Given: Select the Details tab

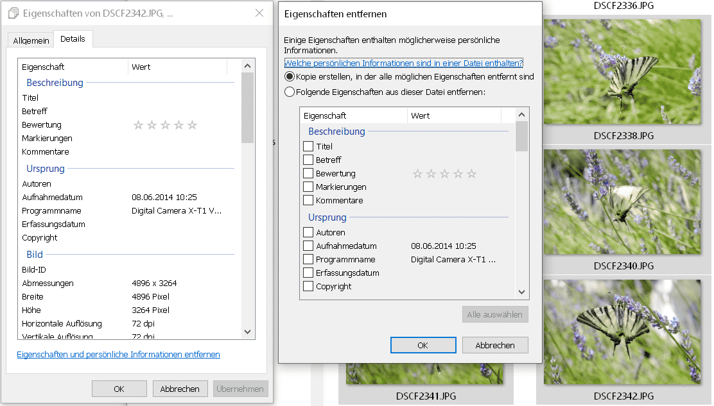Looking at the screenshot, I should coord(73,39).
